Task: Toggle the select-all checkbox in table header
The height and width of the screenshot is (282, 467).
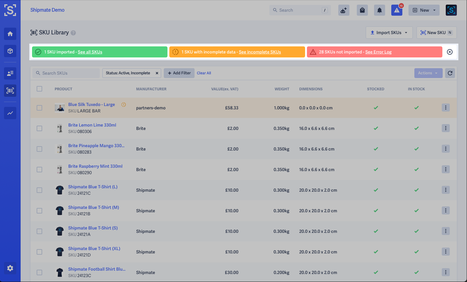Action: point(39,89)
